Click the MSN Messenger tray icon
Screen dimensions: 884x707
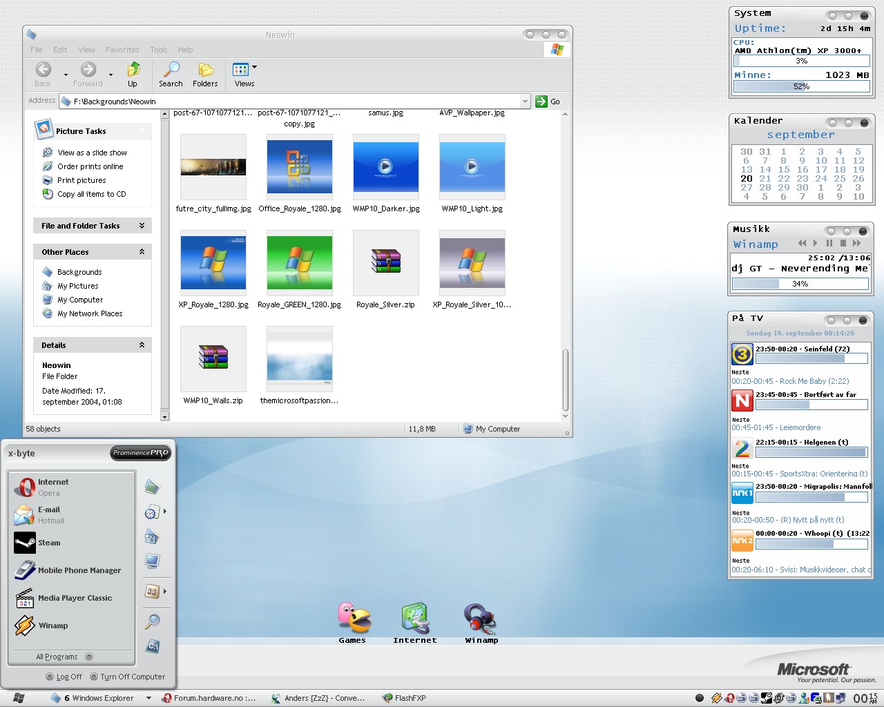click(803, 698)
